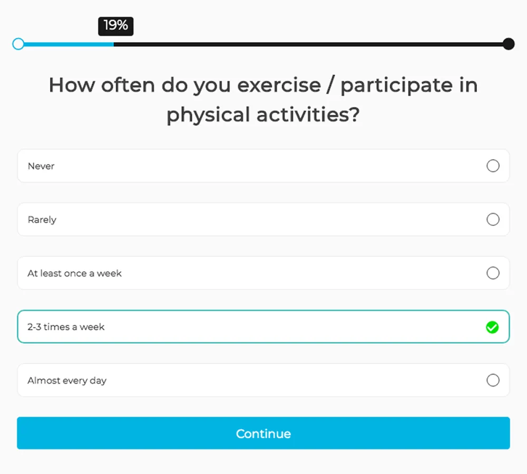Image resolution: width=527 pixels, height=474 pixels.
Task: Select the 'Never' answer row
Action: pos(263,166)
